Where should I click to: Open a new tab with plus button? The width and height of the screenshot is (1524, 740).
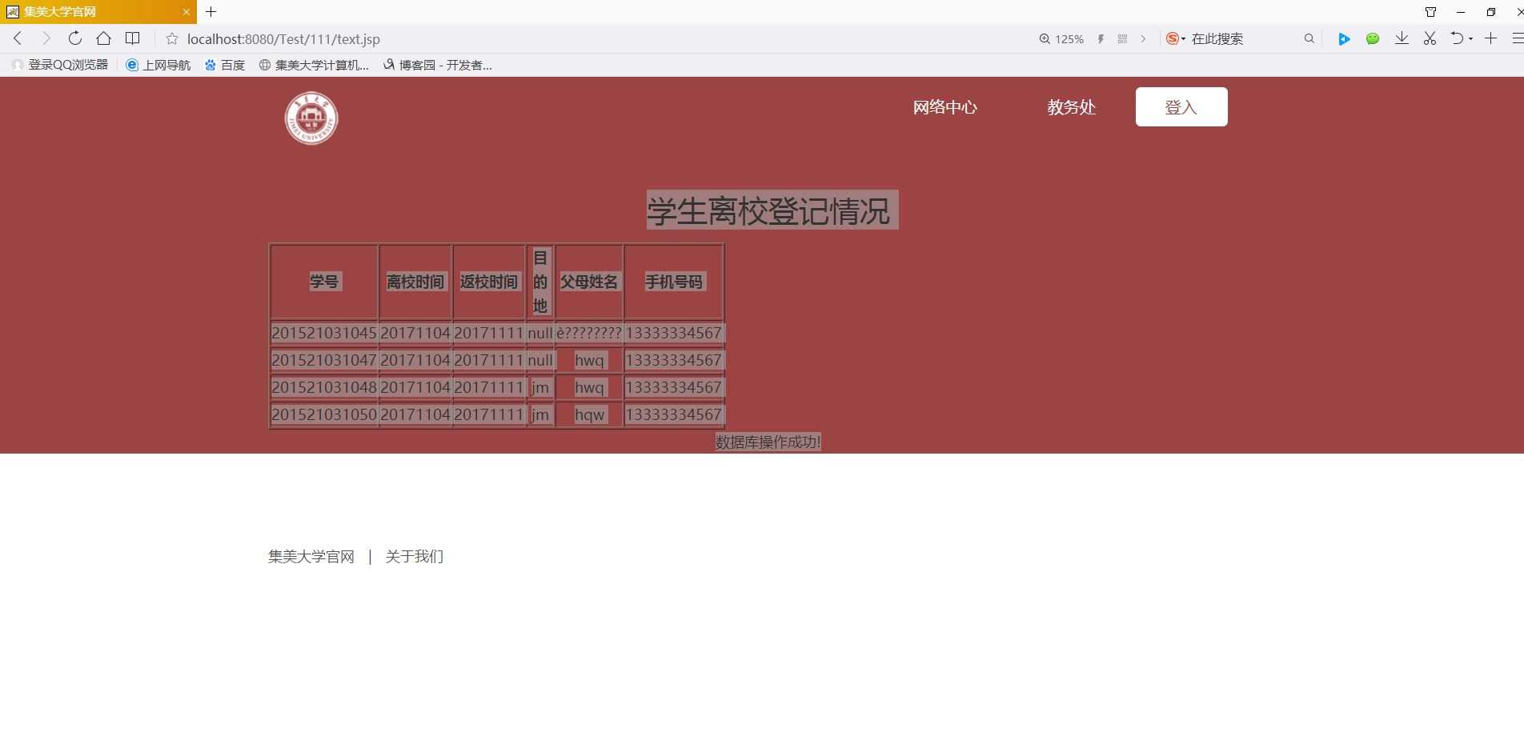pyautogui.click(x=211, y=12)
